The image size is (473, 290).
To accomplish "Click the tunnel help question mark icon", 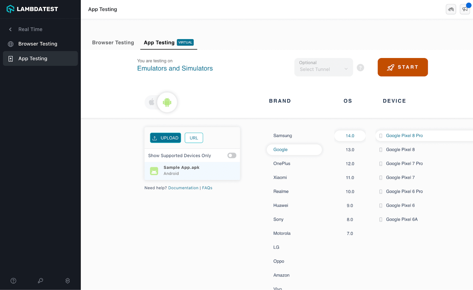I will coord(360,68).
